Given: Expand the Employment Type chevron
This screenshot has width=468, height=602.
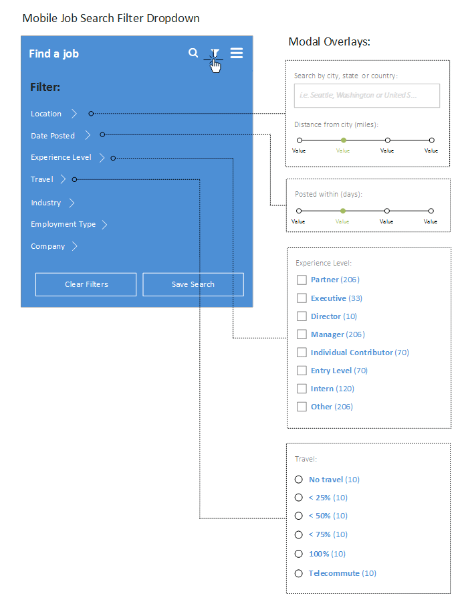Looking at the screenshot, I should (x=104, y=224).
